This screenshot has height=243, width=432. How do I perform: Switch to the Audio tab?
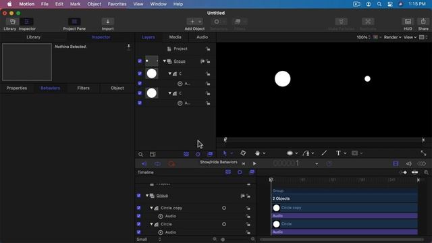tap(202, 37)
